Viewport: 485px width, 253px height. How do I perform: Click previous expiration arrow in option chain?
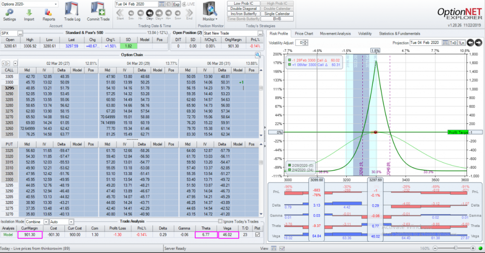(x=4, y=63)
